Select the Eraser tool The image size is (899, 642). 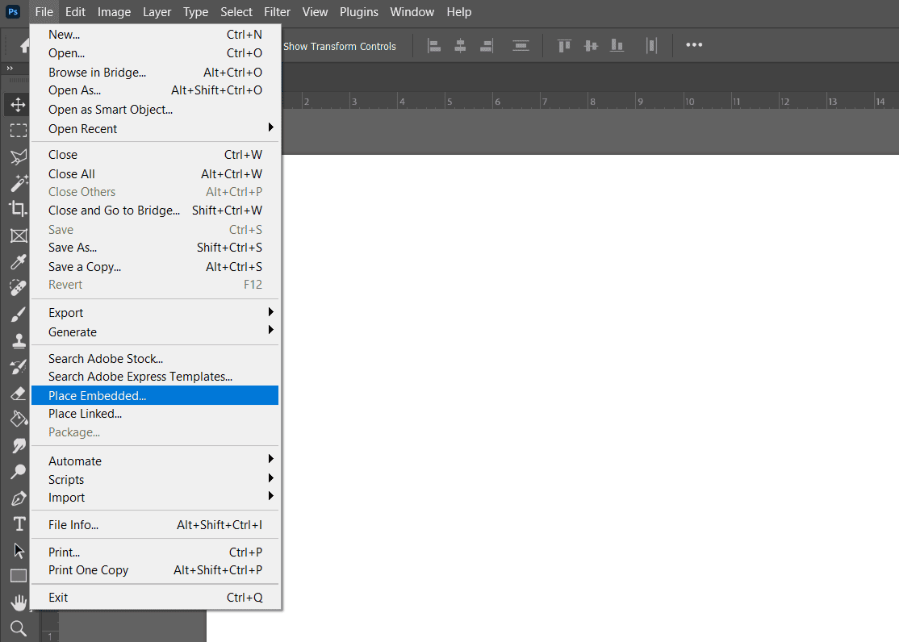pos(19,394)
